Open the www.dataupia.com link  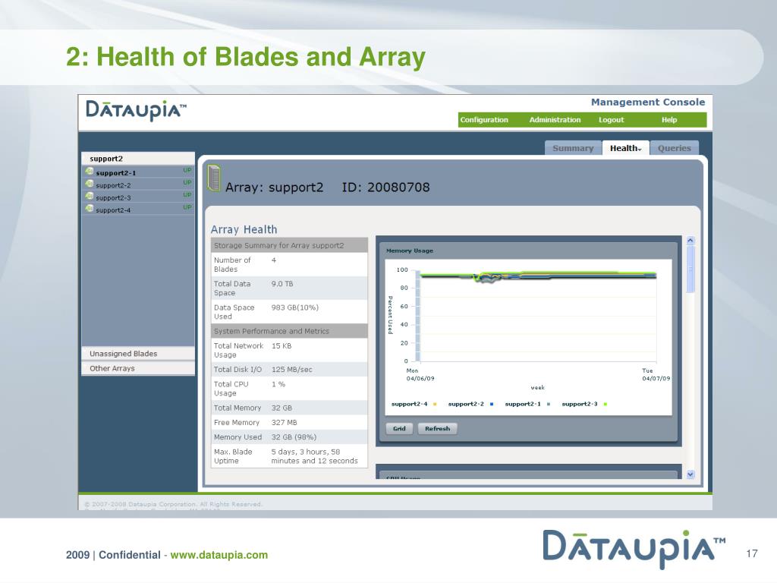tap(219, 555)
